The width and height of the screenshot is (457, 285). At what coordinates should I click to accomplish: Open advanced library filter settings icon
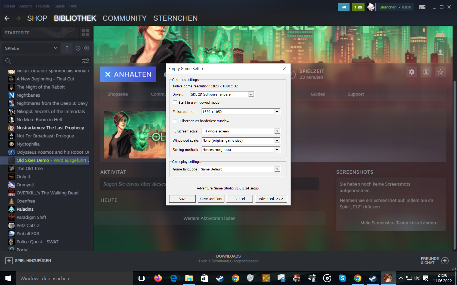point(85,61)
